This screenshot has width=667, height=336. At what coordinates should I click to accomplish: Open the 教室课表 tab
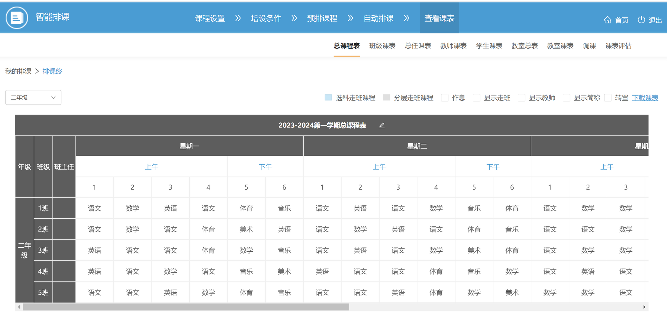560,46
